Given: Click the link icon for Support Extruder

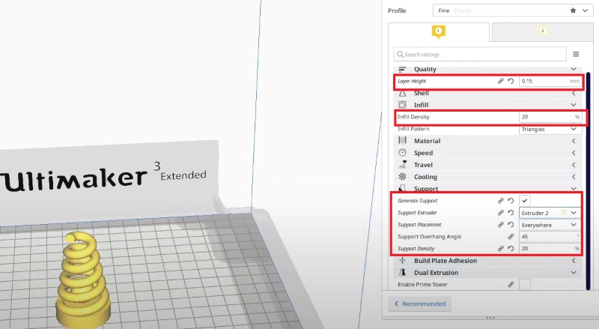Looking at the screenshot, I should [500, 213].
